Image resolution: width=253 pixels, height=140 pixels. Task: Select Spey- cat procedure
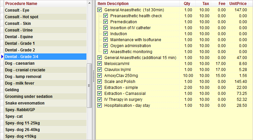14,116
